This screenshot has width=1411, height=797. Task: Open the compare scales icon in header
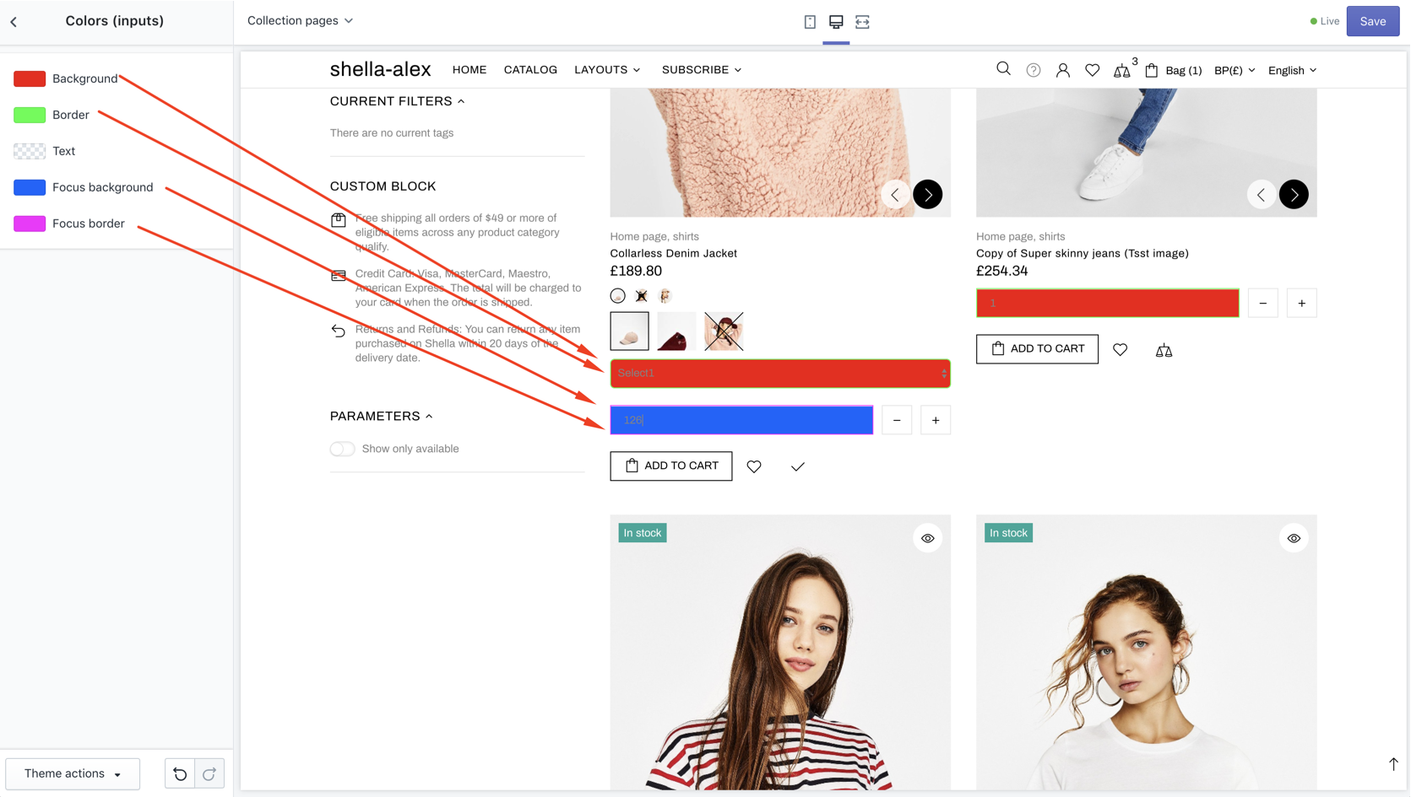pyautogui.click(x=1121, y=71)
